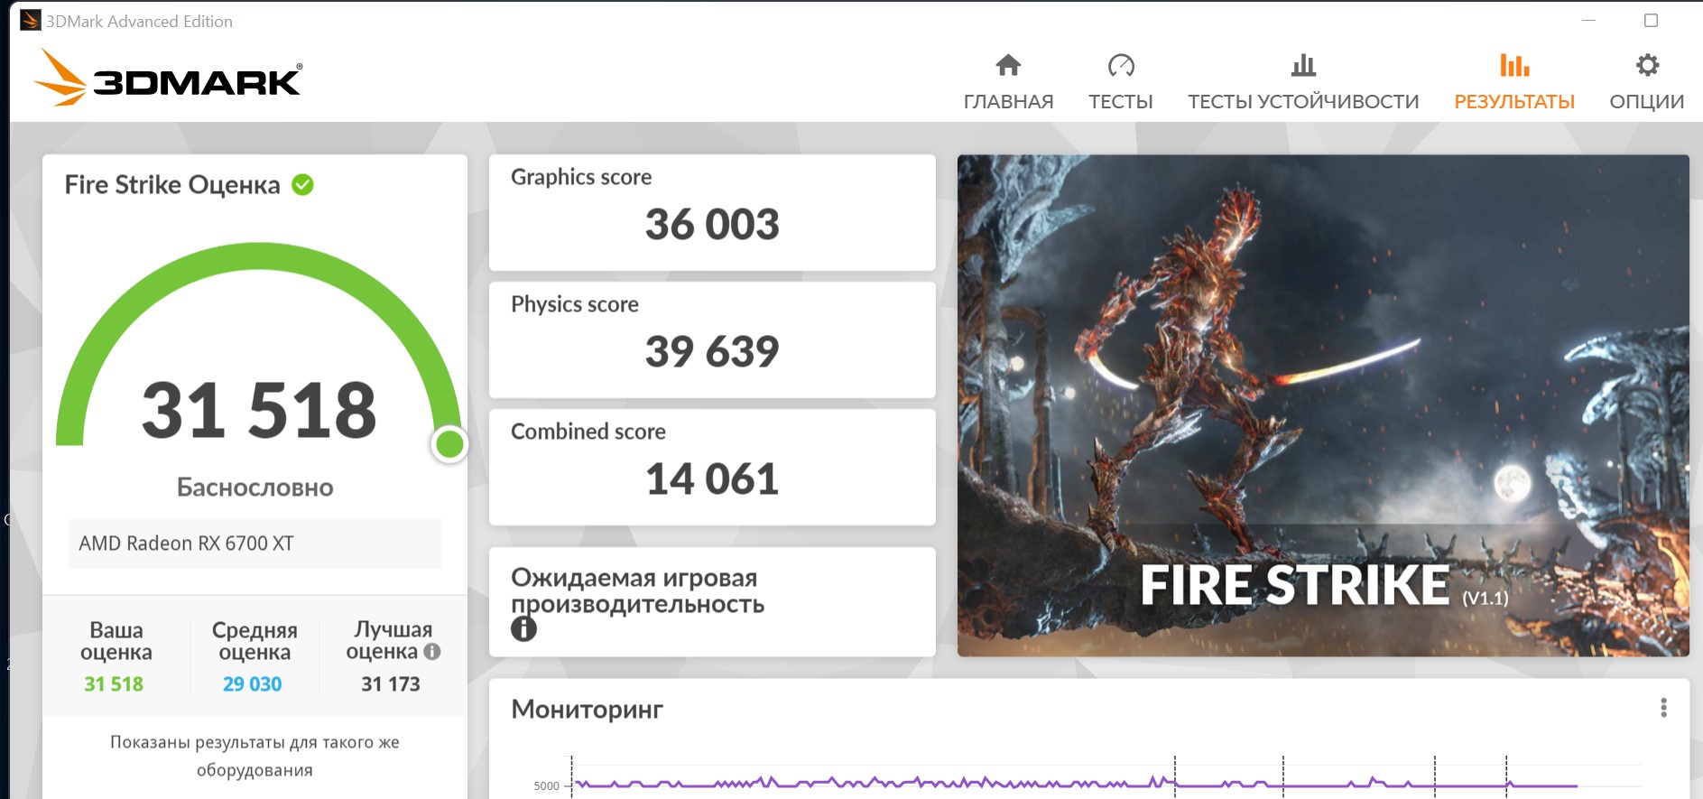
Task: Click the green validation checkmark next to Fire Strike Оценка
Action: pyautogui.click(x=303, y=185)
